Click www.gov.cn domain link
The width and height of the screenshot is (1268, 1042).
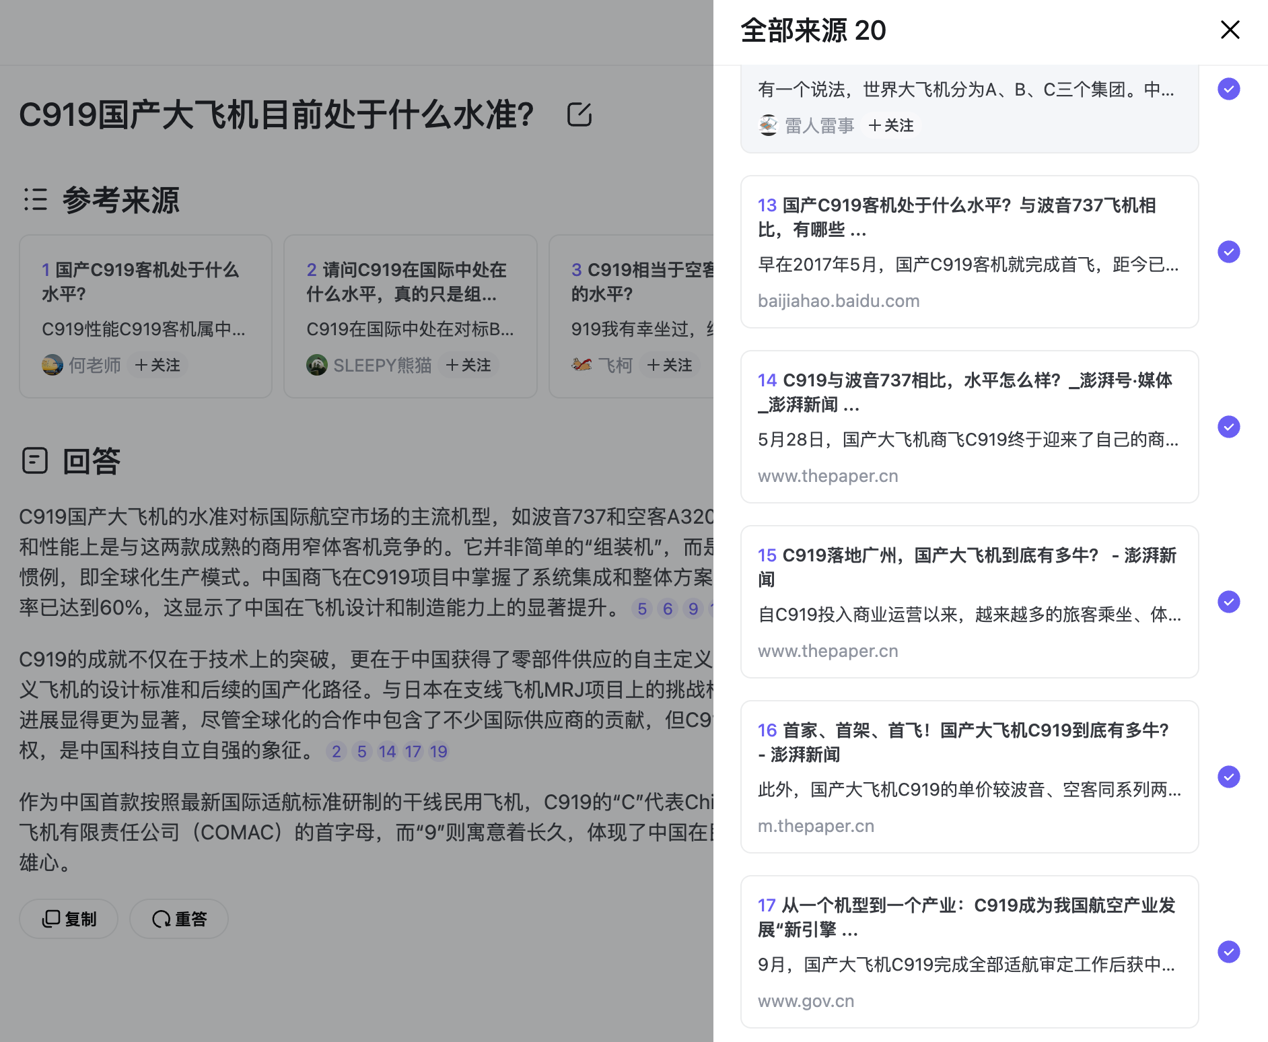(806, 1001)
